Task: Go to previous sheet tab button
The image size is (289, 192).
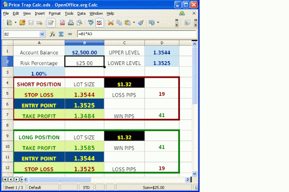Action: [11, 179]
